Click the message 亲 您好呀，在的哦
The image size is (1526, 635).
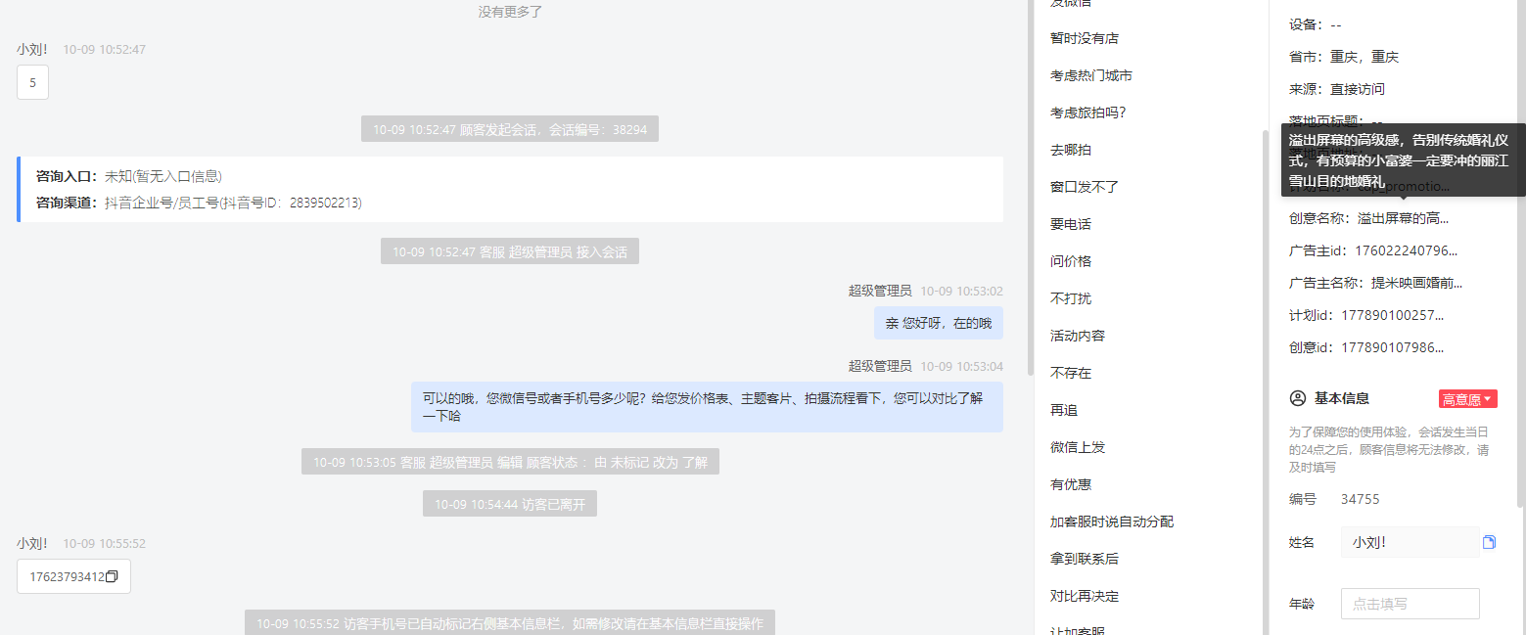(938, 323)
